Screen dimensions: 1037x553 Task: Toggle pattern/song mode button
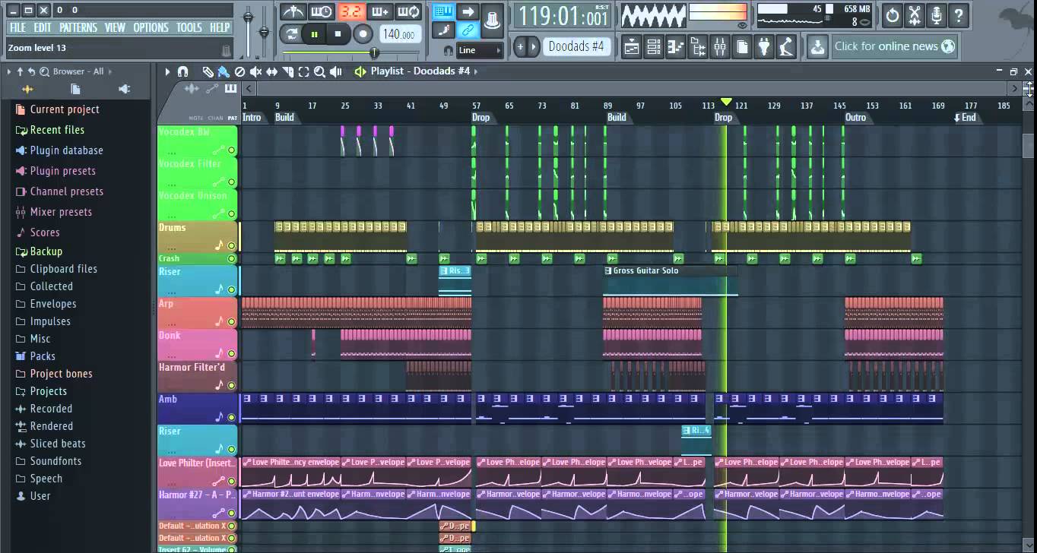point(290,34)
